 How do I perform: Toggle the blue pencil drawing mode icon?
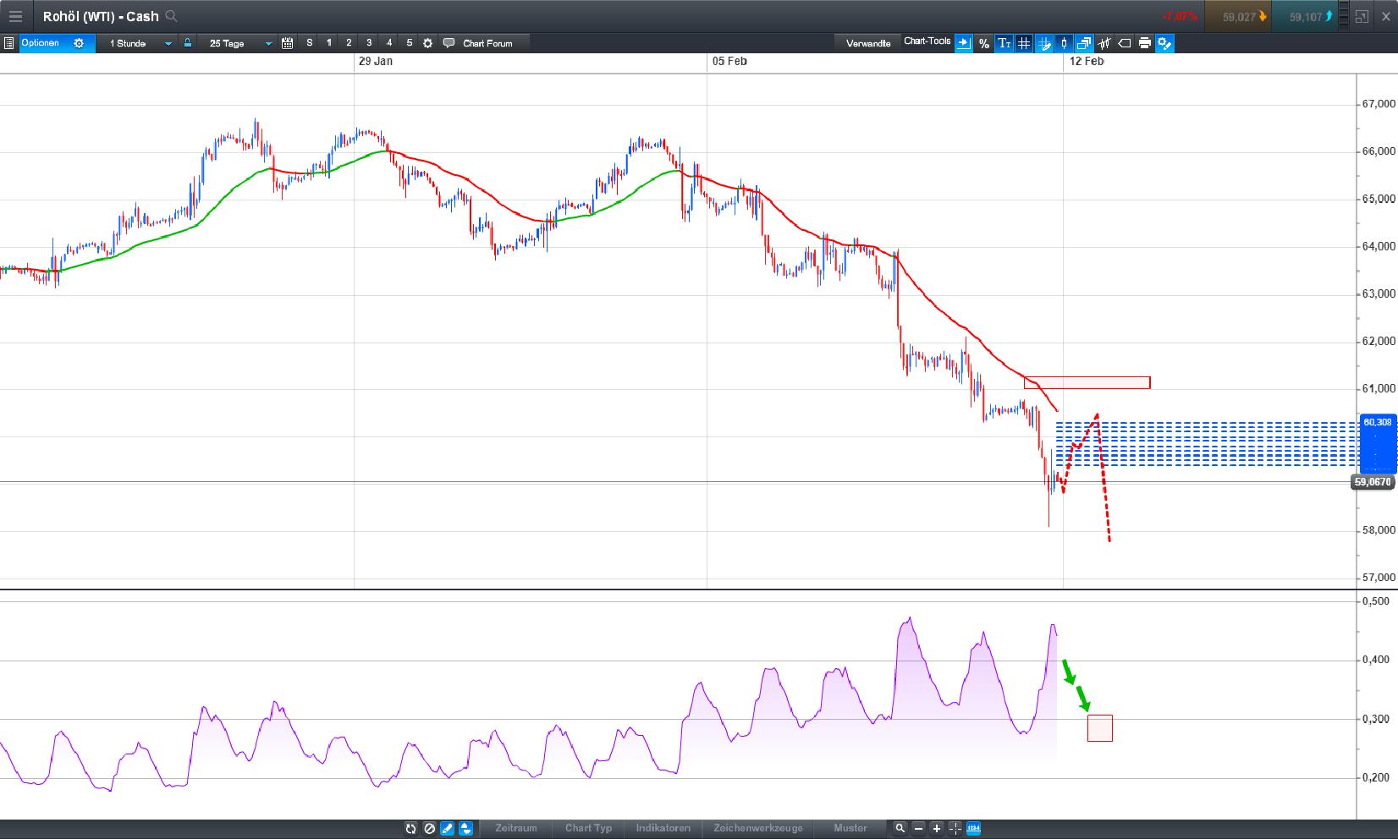point(447,829)
